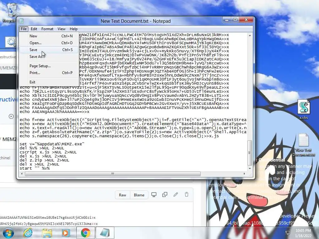Click the line 'del x.js >NUL 2>NUL'

coord(43,156)
